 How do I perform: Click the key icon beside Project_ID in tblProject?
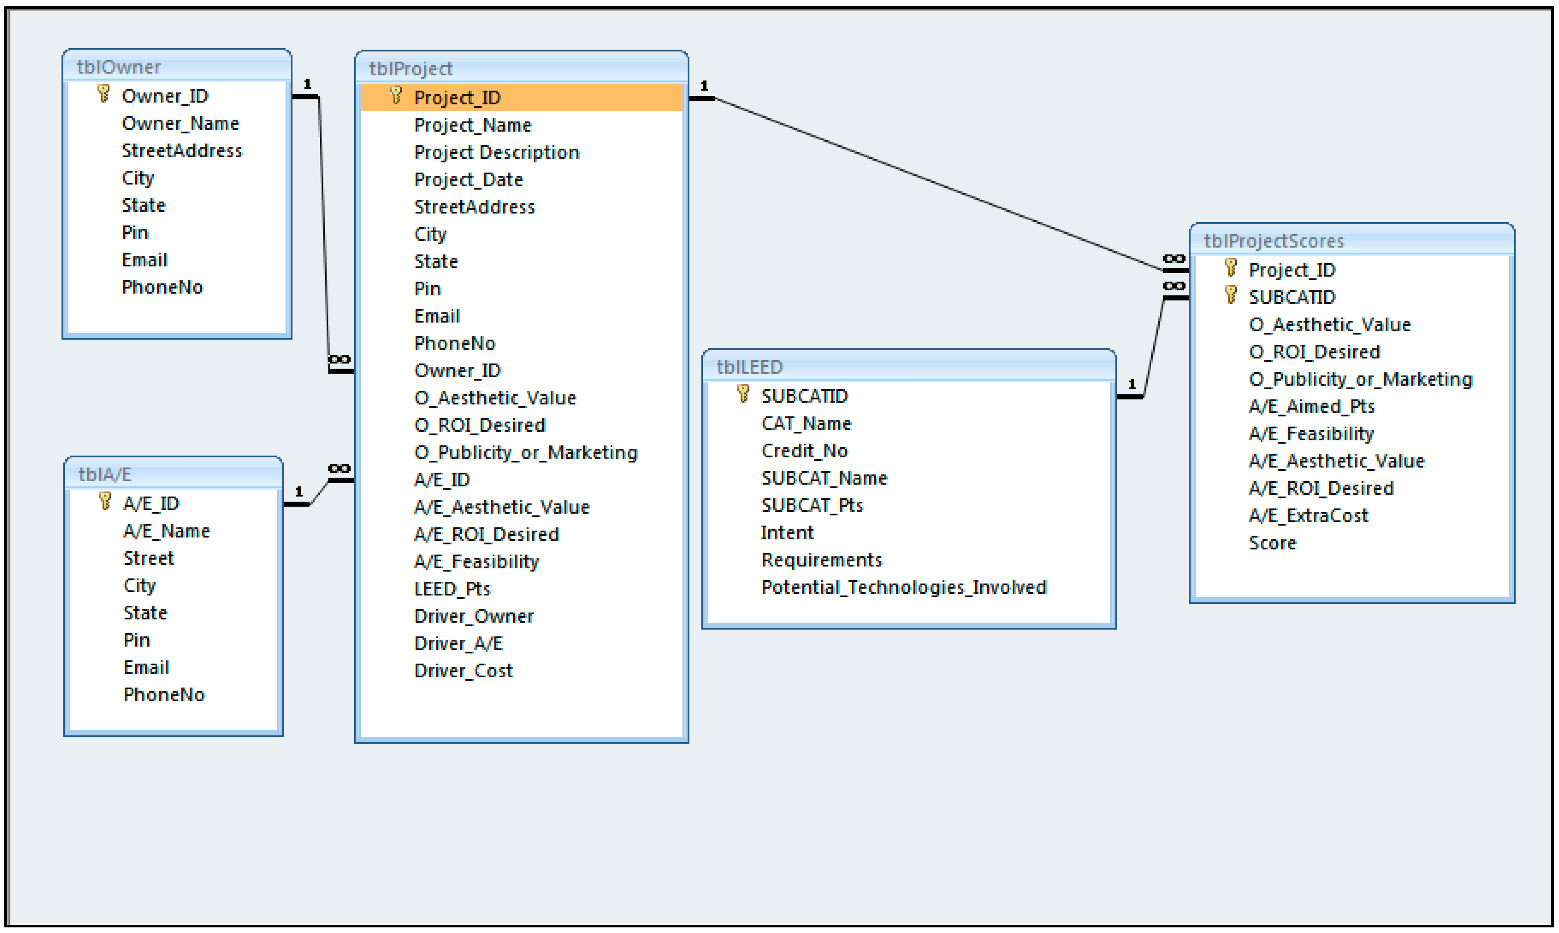pos(396,95)
